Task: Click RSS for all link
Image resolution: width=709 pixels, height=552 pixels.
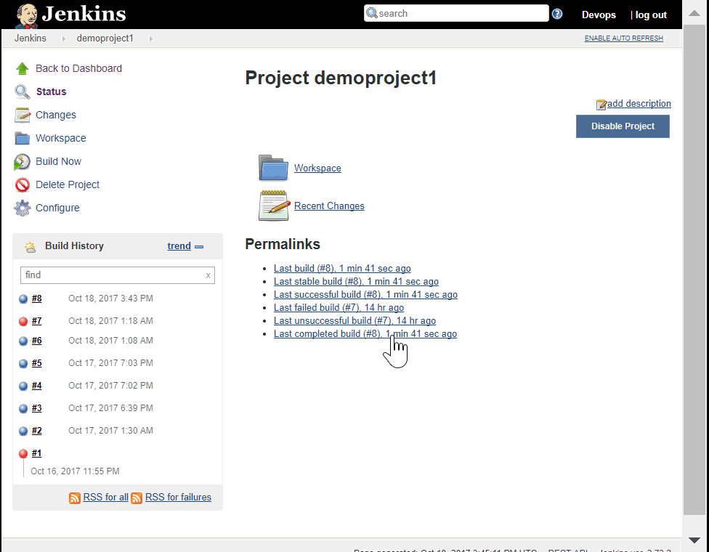Action: (106, 498)
